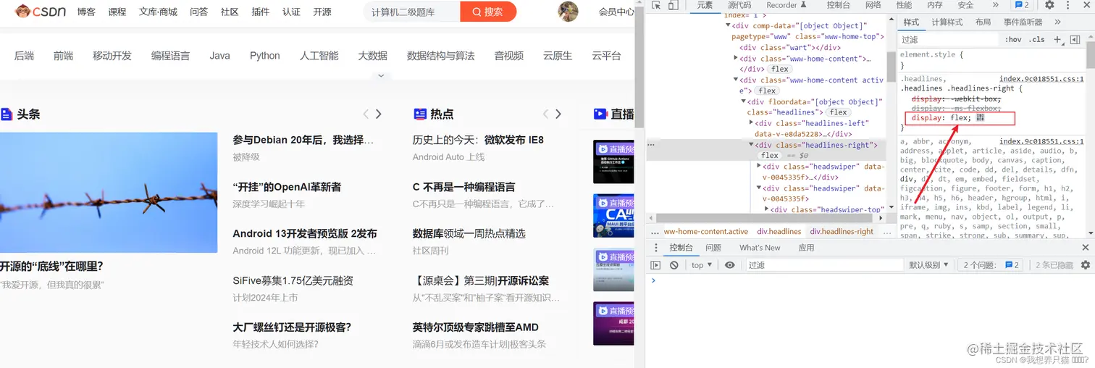Expand more styles pane tabs chevron

(x=1058, y=22)
